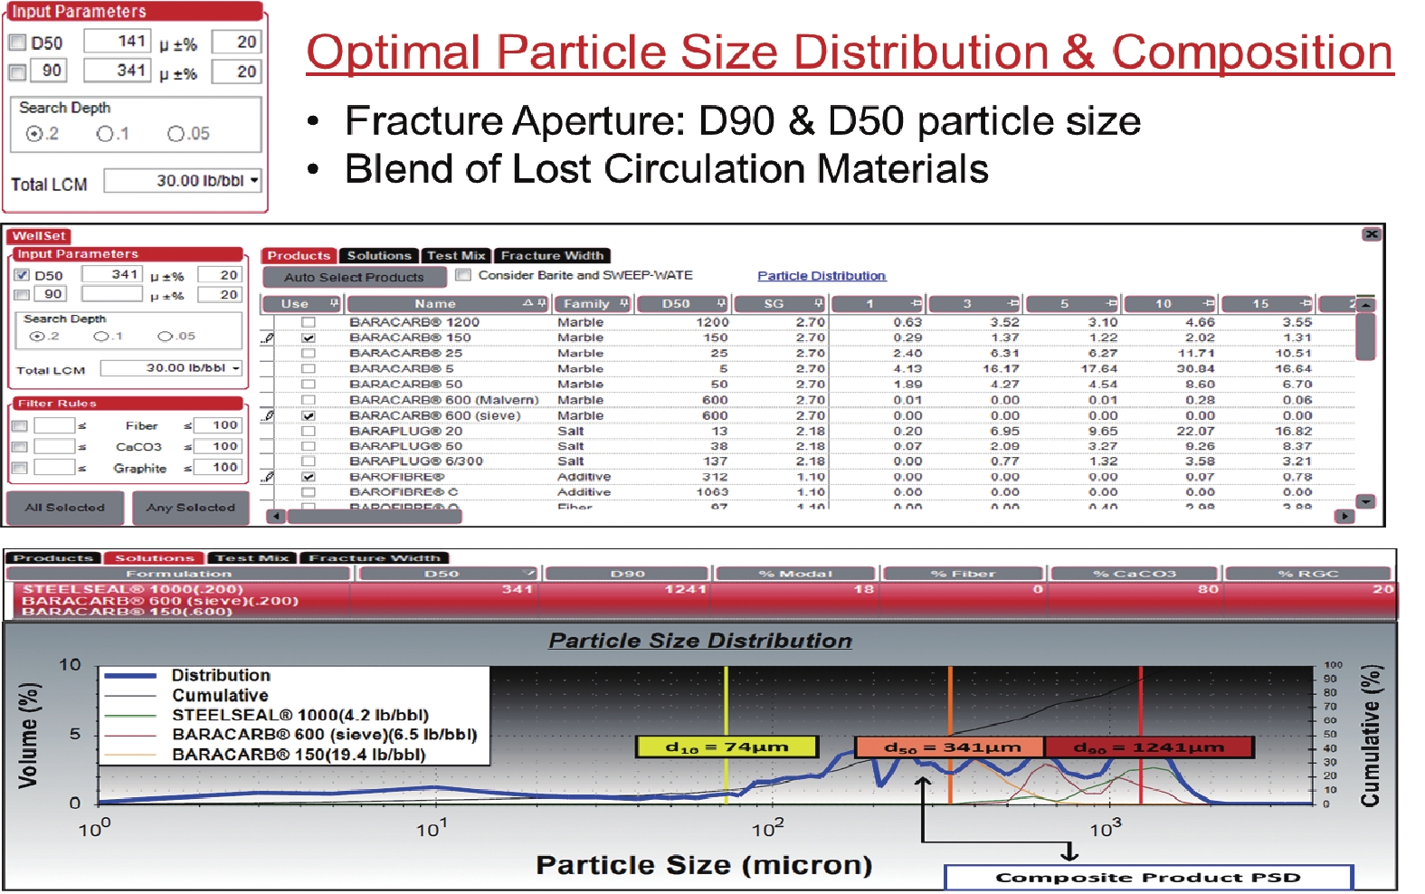
Task: Click the pin icon in the 3 micron column header
Action: pos(1012,303)
